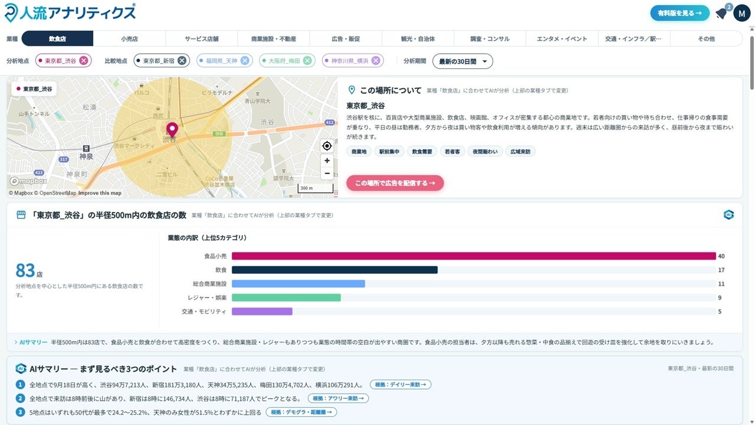The width and height of the screenshot is (755, 425).
Task: Remove the 東京都_渋谷 analysis point chip
Action: click(x=84, y=61)
